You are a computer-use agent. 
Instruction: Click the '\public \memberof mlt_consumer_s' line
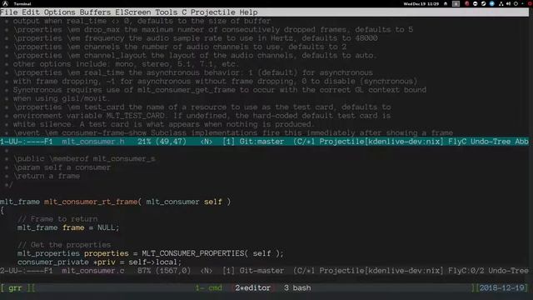click(84, 159)
